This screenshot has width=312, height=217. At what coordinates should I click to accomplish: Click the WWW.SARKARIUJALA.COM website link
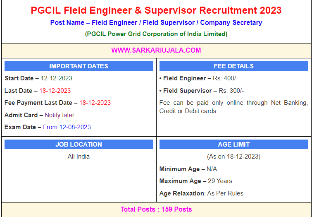(156, 51)
